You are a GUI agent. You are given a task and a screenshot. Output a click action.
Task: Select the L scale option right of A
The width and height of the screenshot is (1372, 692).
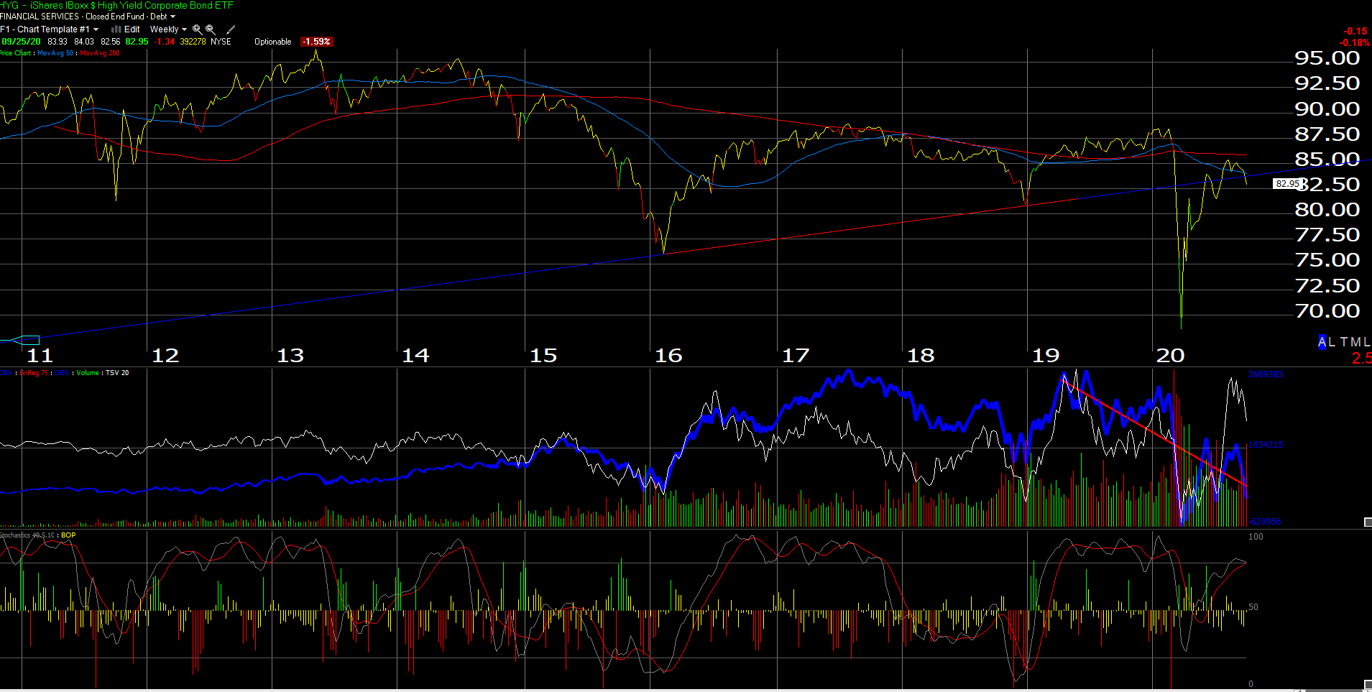(x=1331, y=343)
